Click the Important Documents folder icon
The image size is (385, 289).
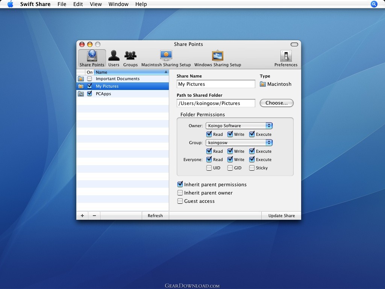pyautogui.click(x=81, y=79)
